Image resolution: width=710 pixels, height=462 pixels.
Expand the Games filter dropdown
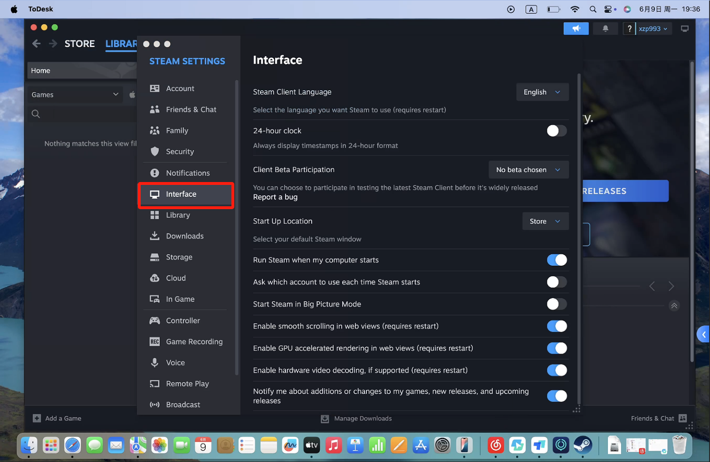(x=75, y=95)
